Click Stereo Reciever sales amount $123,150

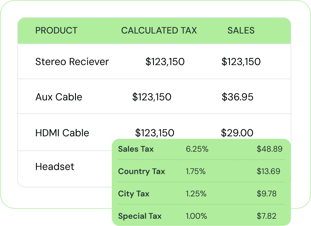241,62
